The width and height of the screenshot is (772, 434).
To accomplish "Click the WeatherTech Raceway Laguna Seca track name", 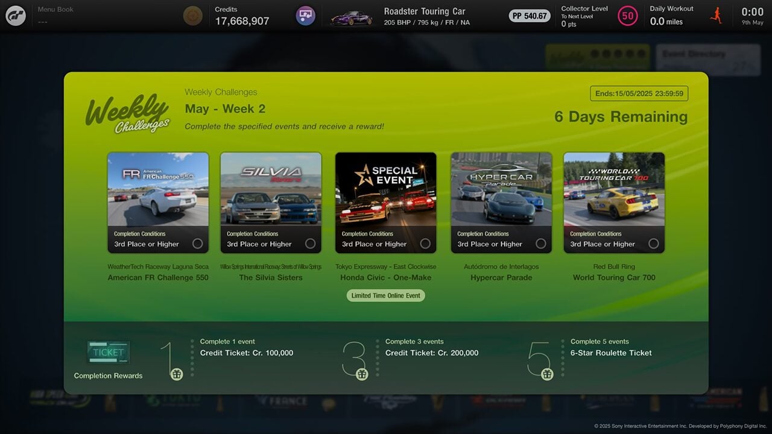I will pyautogui.click(x=158, y=266).
